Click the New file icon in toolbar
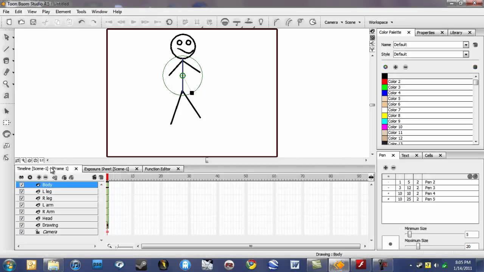This screenshot has width=484, height=272. click(9, 22)
